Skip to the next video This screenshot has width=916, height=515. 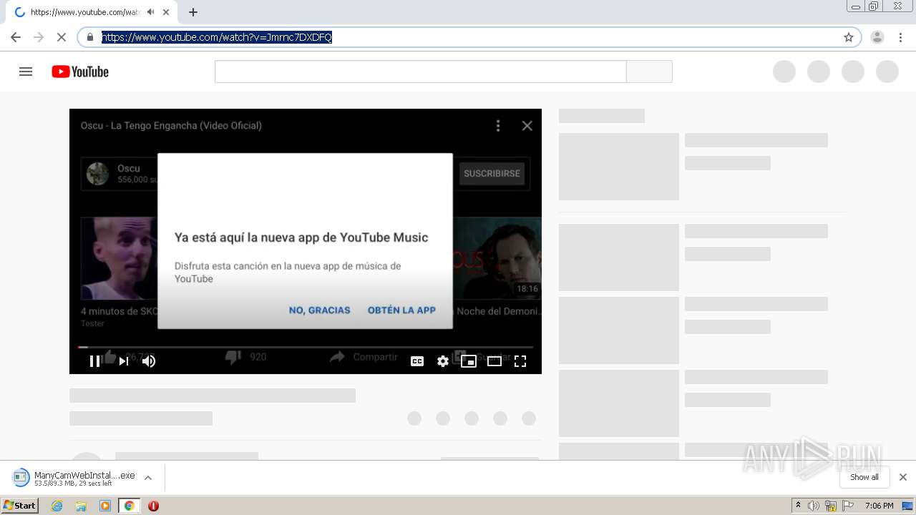point(124,361)
